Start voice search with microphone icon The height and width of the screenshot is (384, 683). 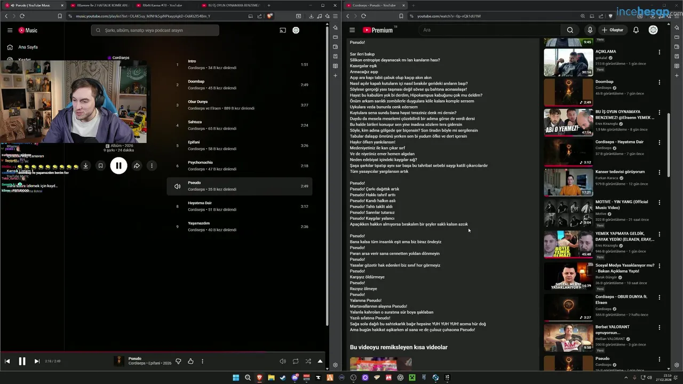coord(590,30)
